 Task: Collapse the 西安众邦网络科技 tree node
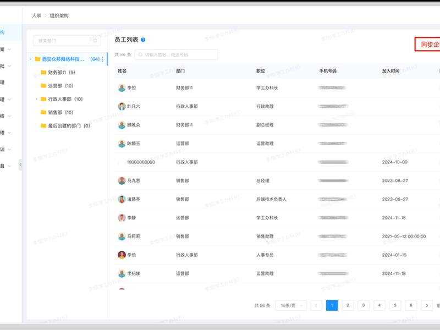[31, 59]
